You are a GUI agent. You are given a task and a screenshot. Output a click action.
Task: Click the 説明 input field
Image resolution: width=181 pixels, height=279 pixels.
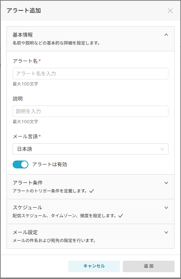(90, 111)
